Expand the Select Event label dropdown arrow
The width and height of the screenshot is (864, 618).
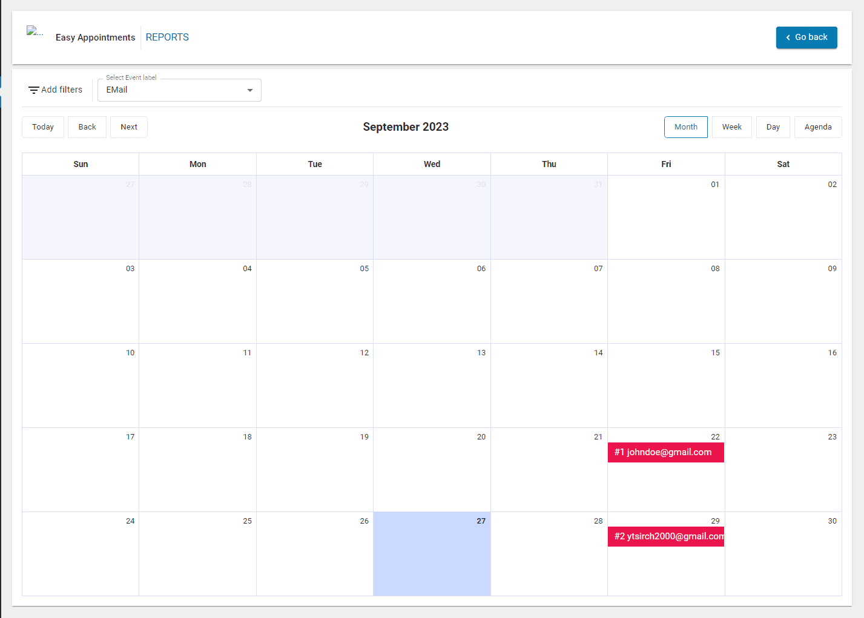[250, 90]
